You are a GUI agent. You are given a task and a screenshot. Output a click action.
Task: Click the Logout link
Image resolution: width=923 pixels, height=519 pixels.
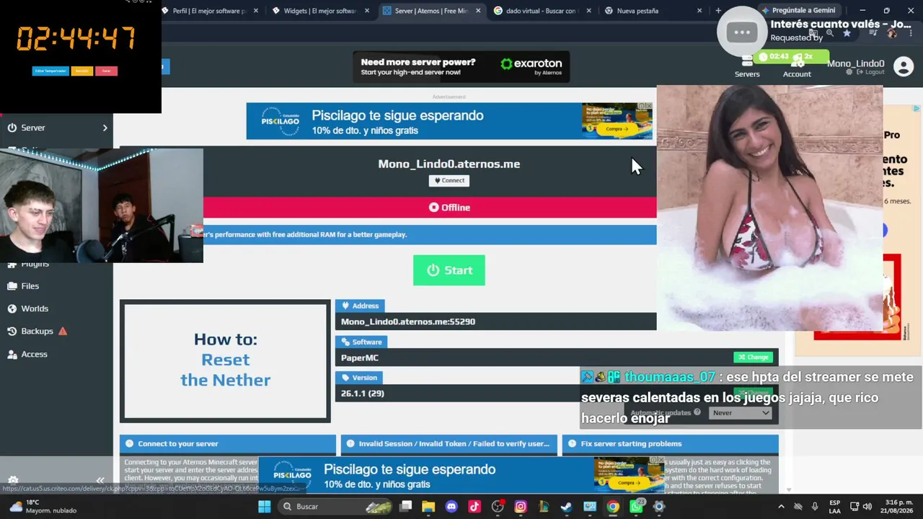coord(870,72)
